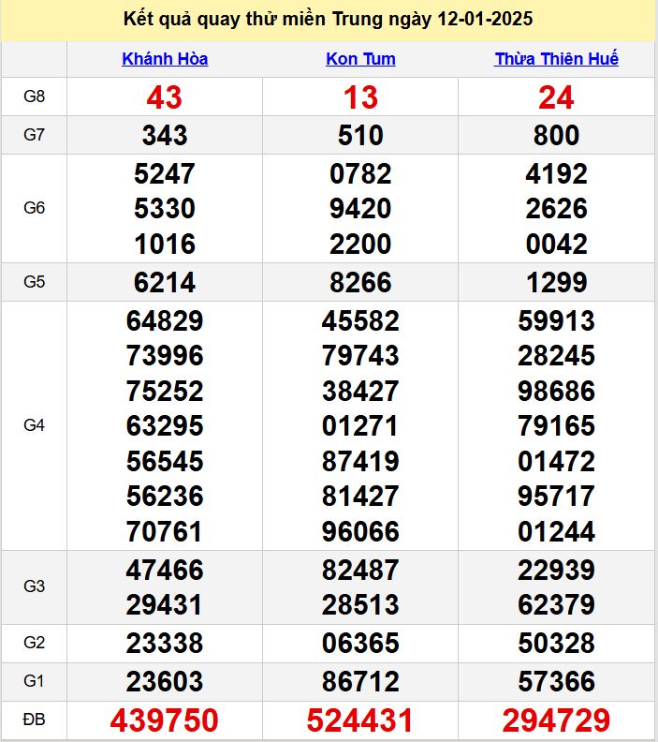Screen dimensions: 658x742
Task: Click the G5 result 6214
Action: [165, 283]
